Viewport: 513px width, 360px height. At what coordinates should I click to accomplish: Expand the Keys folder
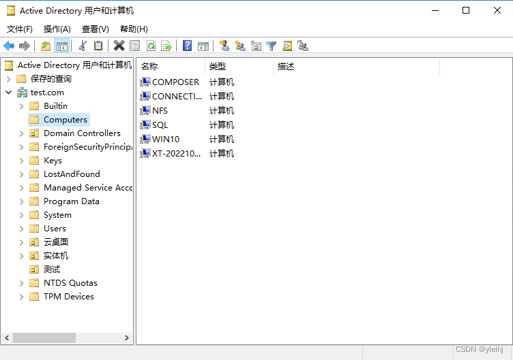pos(22,161)
